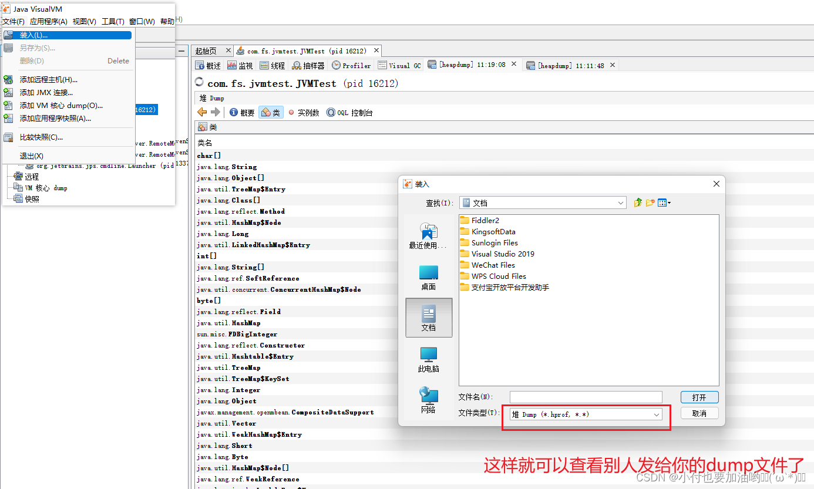The image size is (814, 489).
Task: Close the 装入 dialog
Action: 716,184
